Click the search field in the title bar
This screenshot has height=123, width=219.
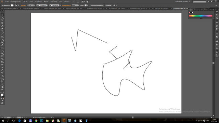point(199,2)
